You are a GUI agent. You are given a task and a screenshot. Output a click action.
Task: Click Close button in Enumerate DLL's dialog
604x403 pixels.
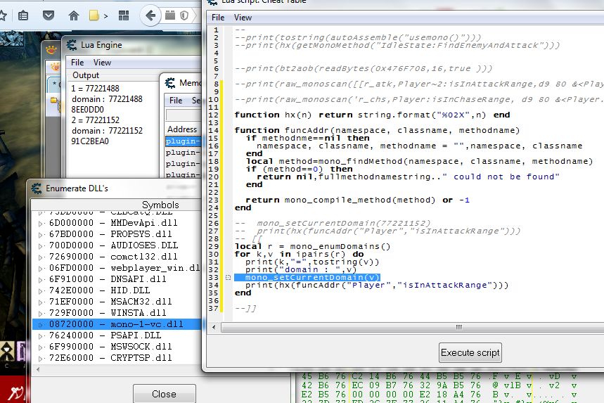tap(164, 394)
